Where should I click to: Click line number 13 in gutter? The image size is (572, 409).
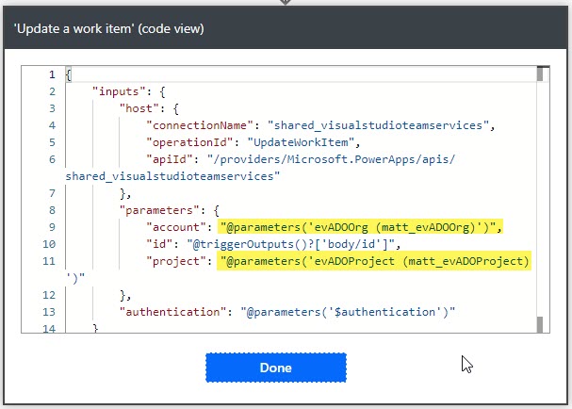(49, 312)
